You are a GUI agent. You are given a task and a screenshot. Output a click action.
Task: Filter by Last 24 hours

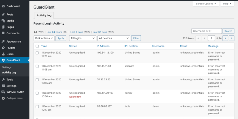(54, 32)
